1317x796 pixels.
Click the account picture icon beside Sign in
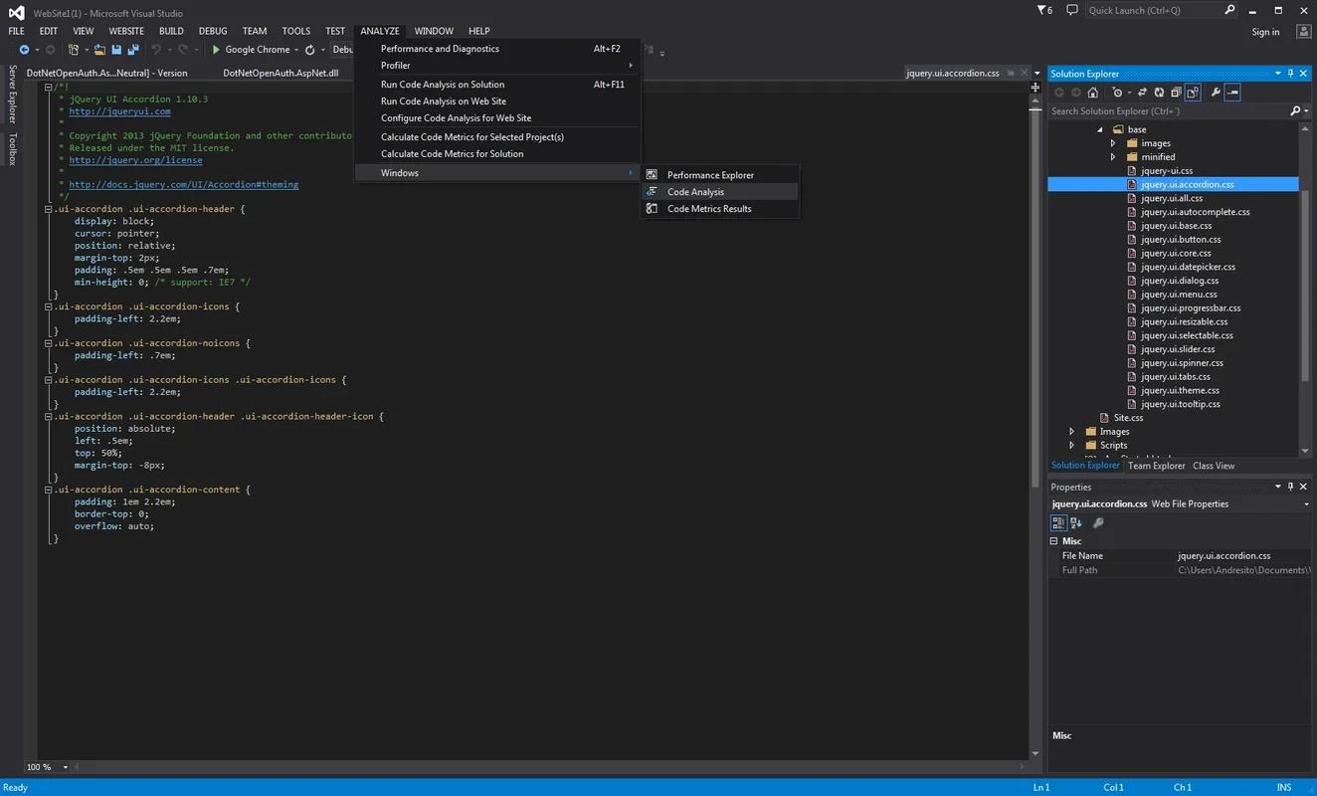tap(1304, 32)
